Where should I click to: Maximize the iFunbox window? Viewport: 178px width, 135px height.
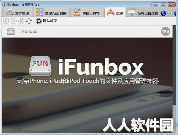(x=163, y=5)
